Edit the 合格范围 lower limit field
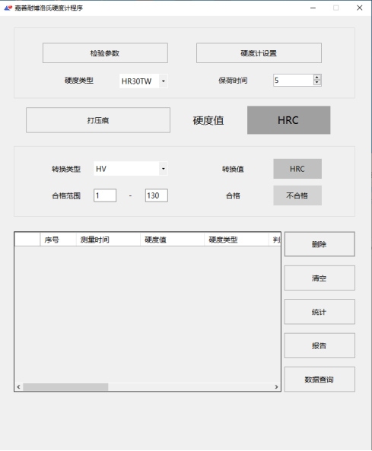This screenshot has height=451, width=372. click(105, 195)
